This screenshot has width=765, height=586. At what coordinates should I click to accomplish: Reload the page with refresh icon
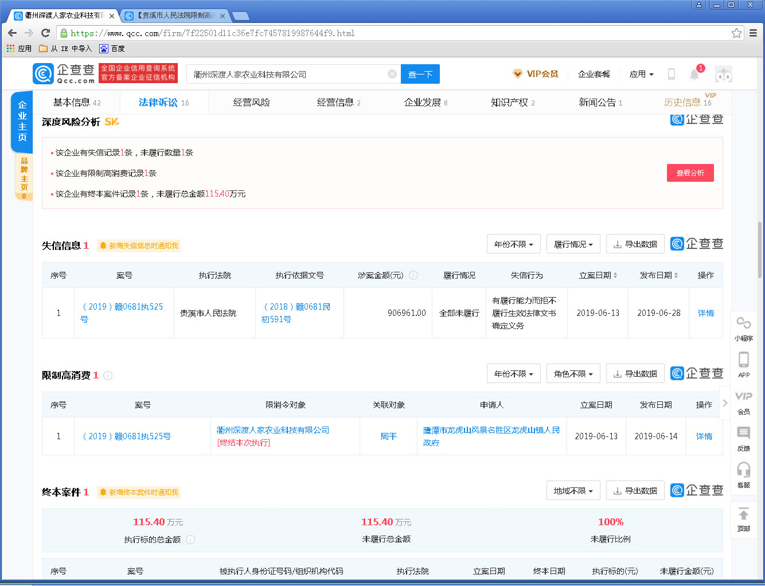click(46, 33)
